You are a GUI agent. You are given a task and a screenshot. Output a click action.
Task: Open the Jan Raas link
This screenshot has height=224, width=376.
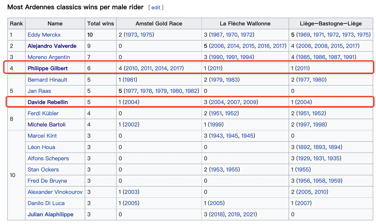pos(39,91)
